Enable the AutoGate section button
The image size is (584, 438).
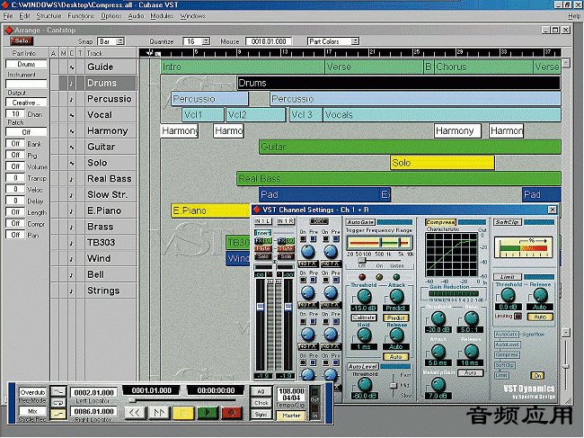pyautogui.click(x=360, y=222)
